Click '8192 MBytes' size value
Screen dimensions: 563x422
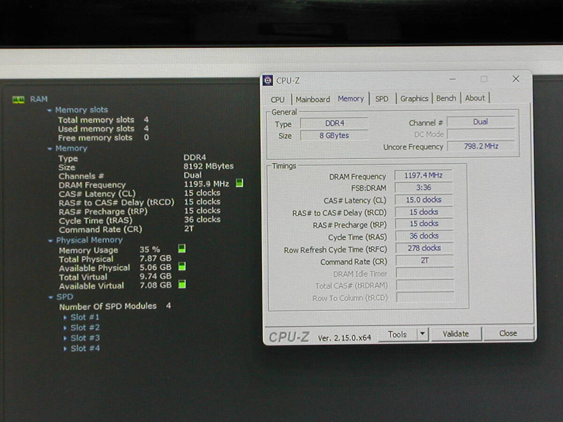pyautogui.click(x=208, y=166)
